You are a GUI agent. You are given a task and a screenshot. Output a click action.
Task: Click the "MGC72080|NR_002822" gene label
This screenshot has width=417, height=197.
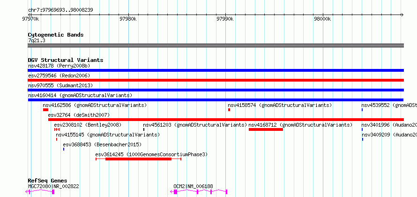coord(53,186)
